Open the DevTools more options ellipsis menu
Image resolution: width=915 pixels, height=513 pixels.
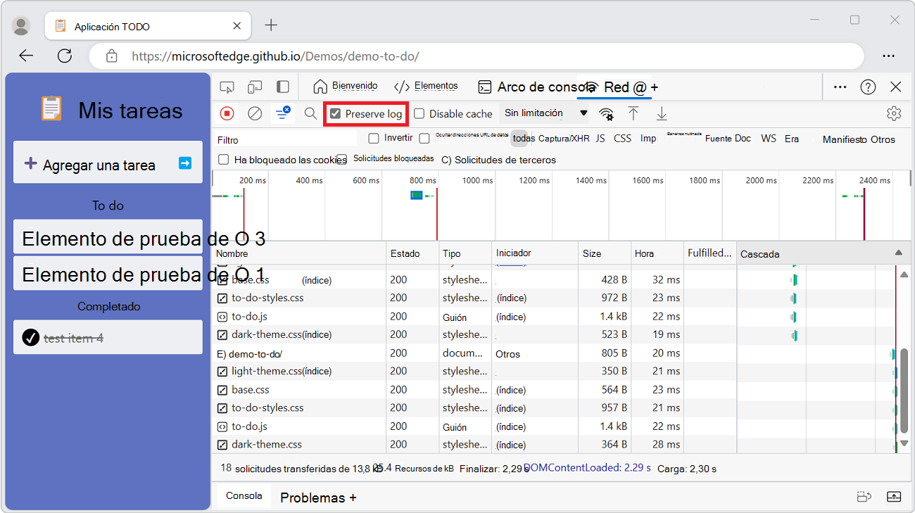(x=840, y=87)
